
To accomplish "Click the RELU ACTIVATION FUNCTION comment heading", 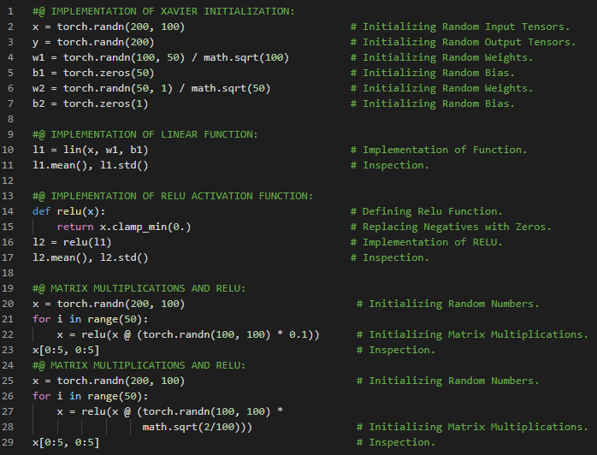I will point(172,196).
